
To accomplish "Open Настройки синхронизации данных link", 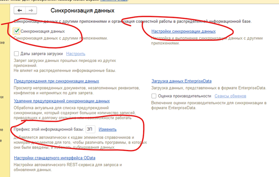I will click(184, 31).
